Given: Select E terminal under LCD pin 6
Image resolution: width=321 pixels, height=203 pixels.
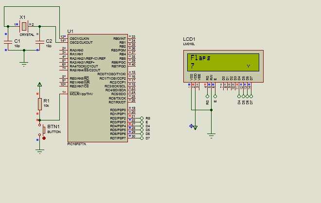Looking at the screenshot, I should coord(215,96).
